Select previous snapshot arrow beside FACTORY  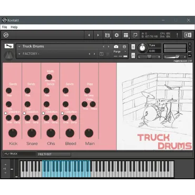pos(90,54)
